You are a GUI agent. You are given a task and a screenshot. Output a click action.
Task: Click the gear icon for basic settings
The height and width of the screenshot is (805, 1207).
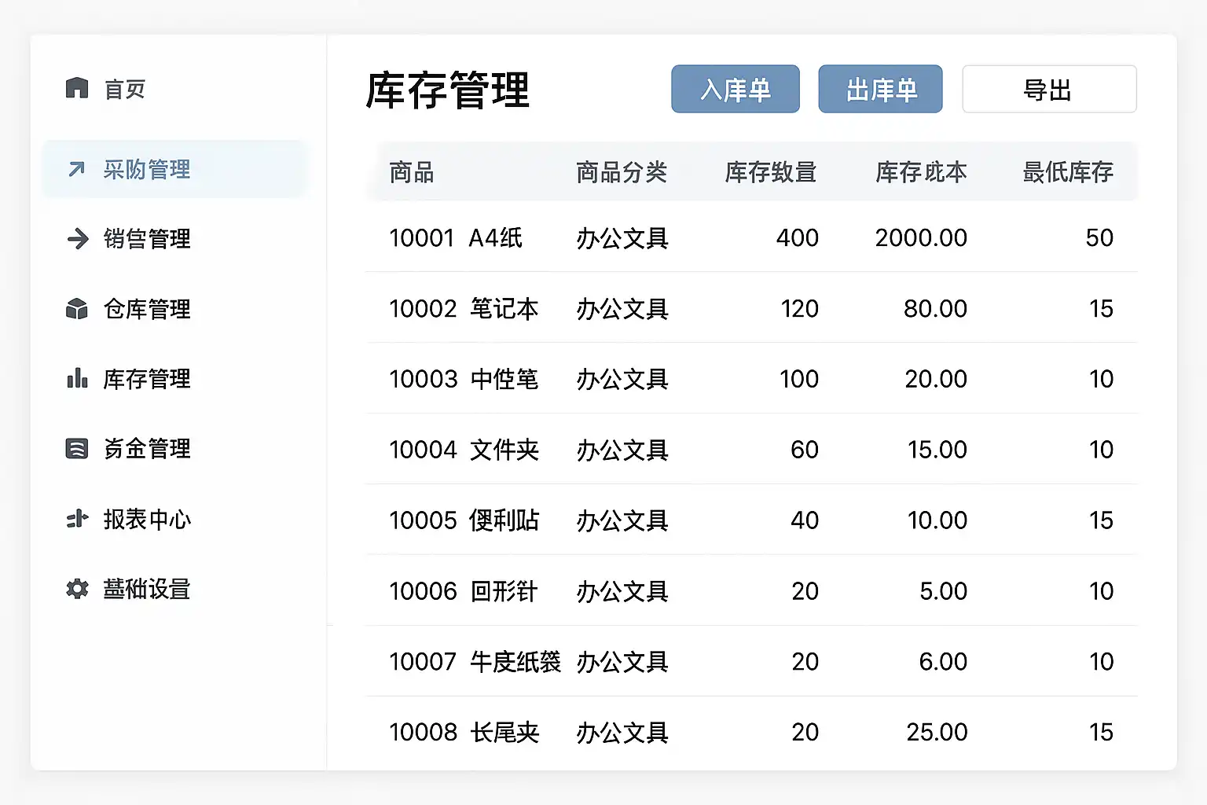pos(77,589)
